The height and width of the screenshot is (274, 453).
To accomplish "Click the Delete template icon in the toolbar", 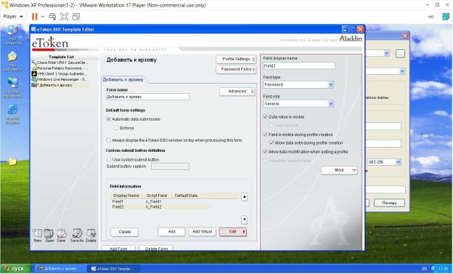I will click(91, 235).
